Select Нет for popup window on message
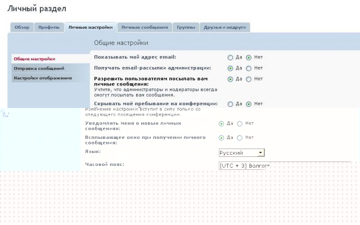 240,138
